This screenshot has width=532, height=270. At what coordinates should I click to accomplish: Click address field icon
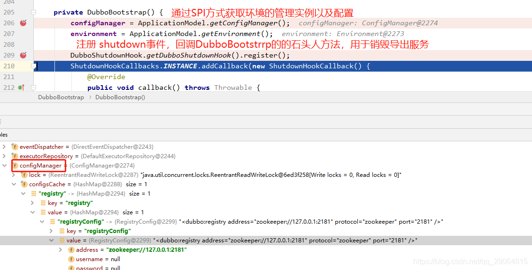[x=71, y=250]
